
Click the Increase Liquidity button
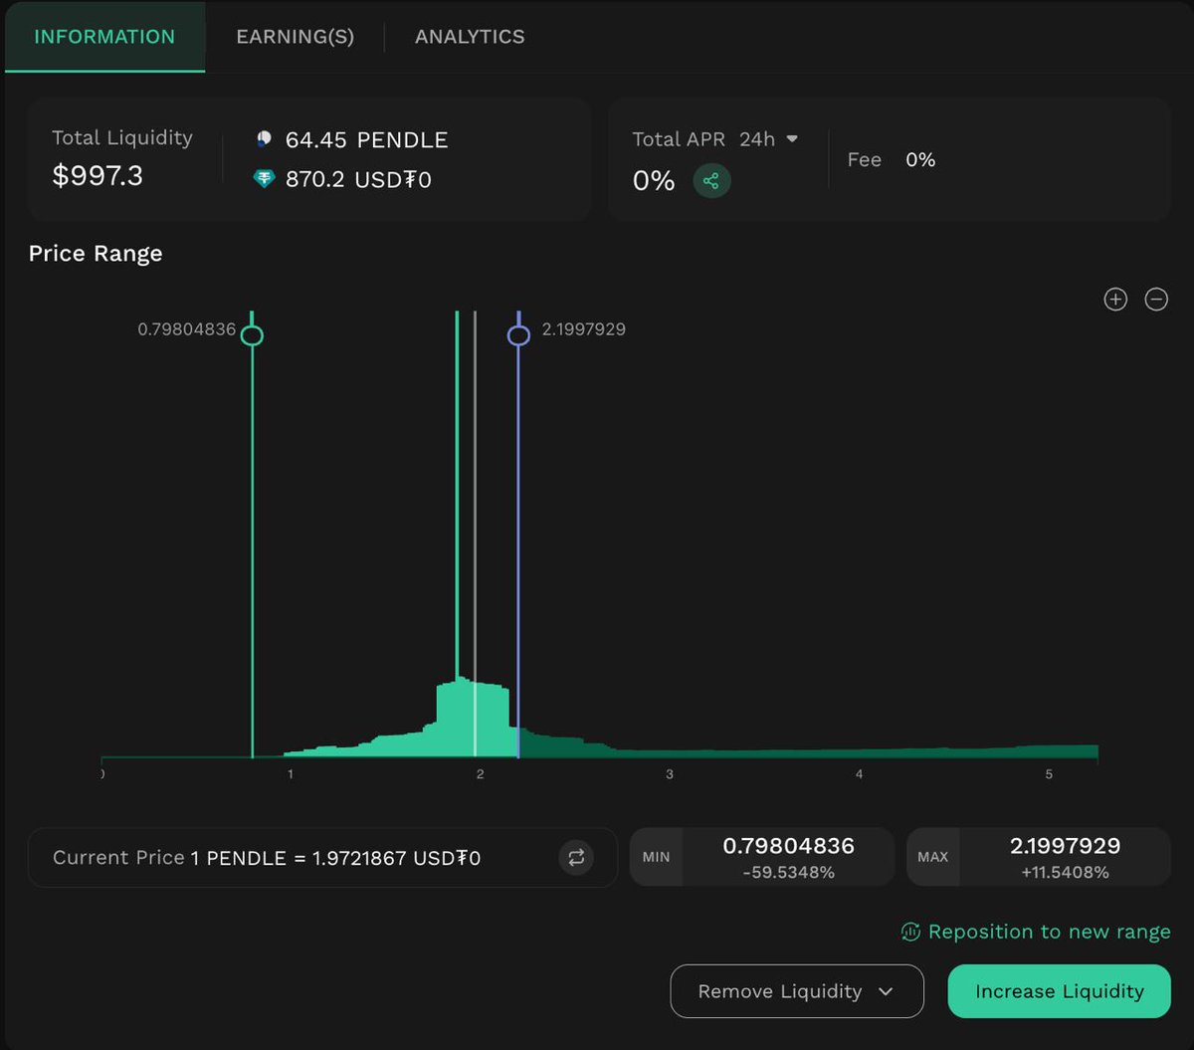coord(1059,991)
